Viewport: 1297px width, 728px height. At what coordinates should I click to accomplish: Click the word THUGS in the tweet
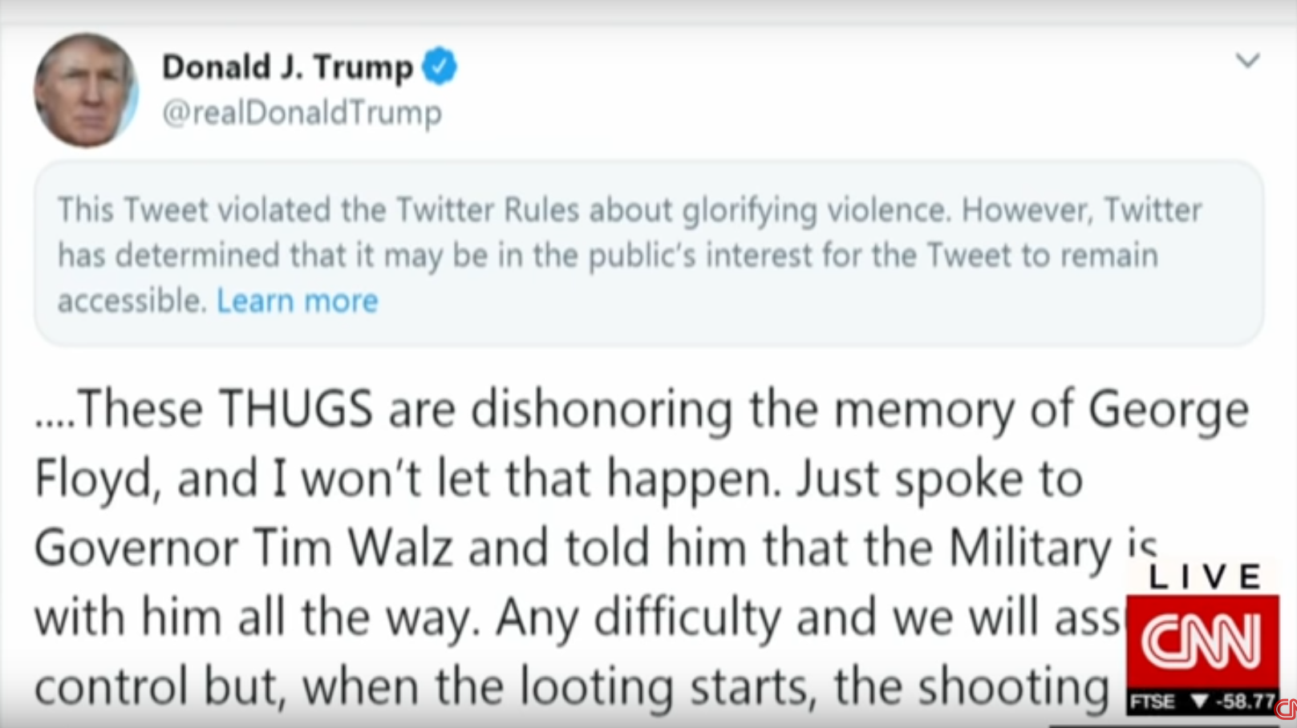point(296,408)
